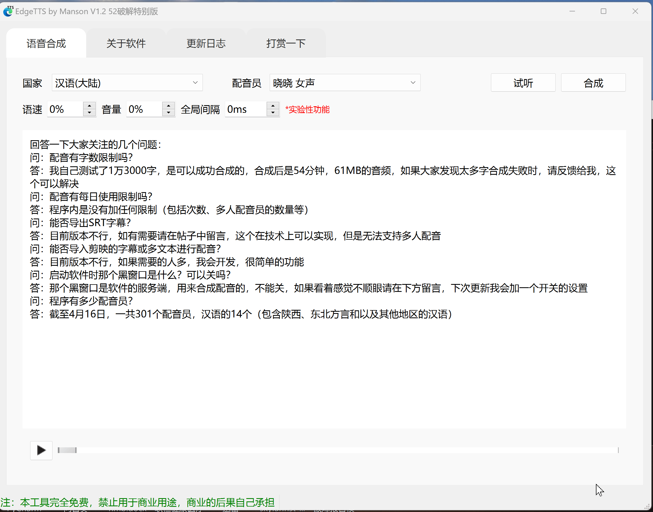Select the 语音合成 tab

[46, 43]
